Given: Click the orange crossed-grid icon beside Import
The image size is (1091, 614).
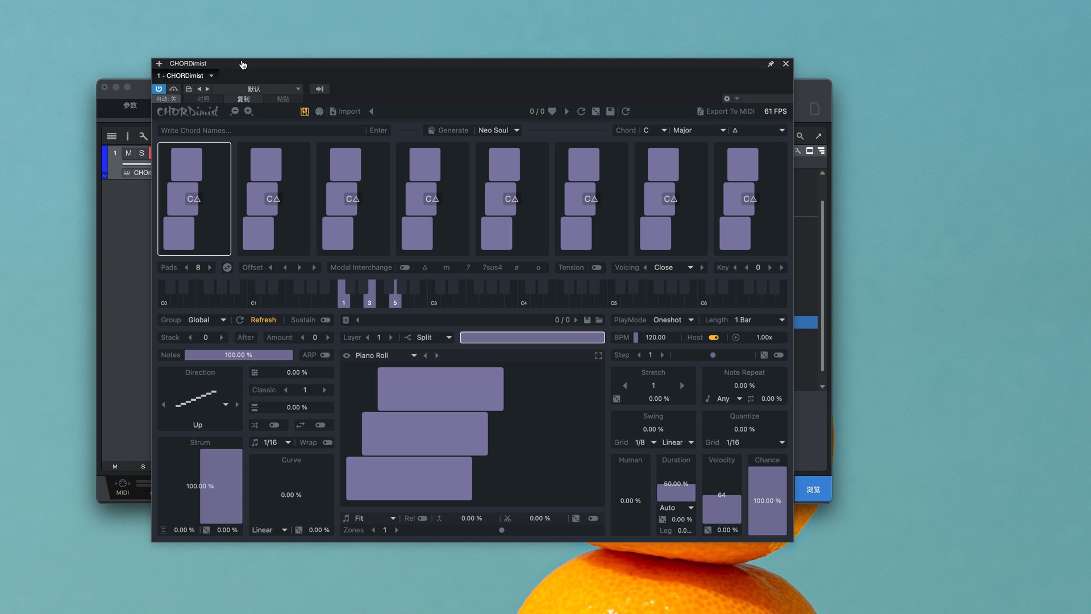Looking at the screenshot, I should click(305, 111).
